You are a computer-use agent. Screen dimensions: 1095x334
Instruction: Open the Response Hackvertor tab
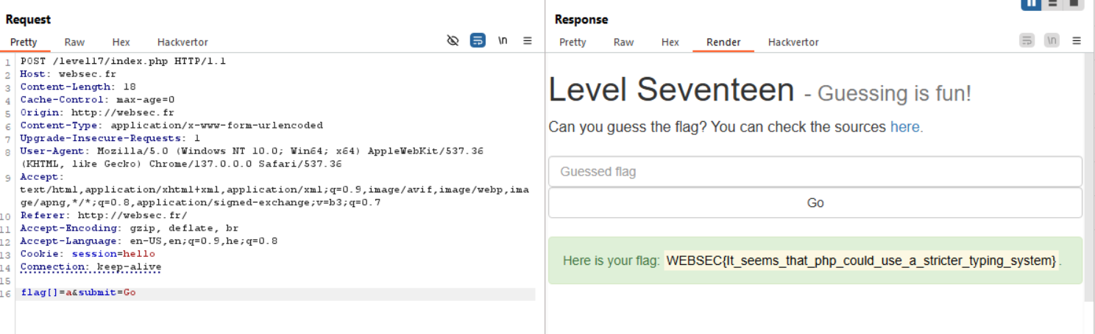(x=793, y=43)
